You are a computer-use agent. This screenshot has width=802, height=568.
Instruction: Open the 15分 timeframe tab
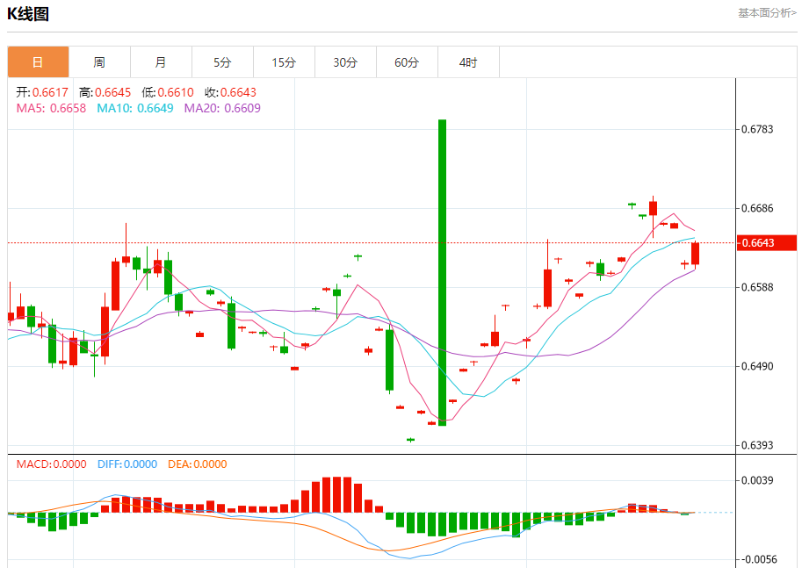click(284, 62)
